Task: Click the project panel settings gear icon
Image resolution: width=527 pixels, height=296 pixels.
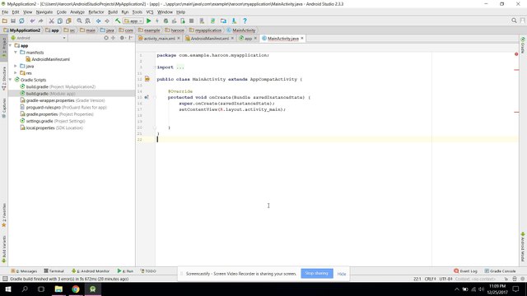Action: pos(122,38)
